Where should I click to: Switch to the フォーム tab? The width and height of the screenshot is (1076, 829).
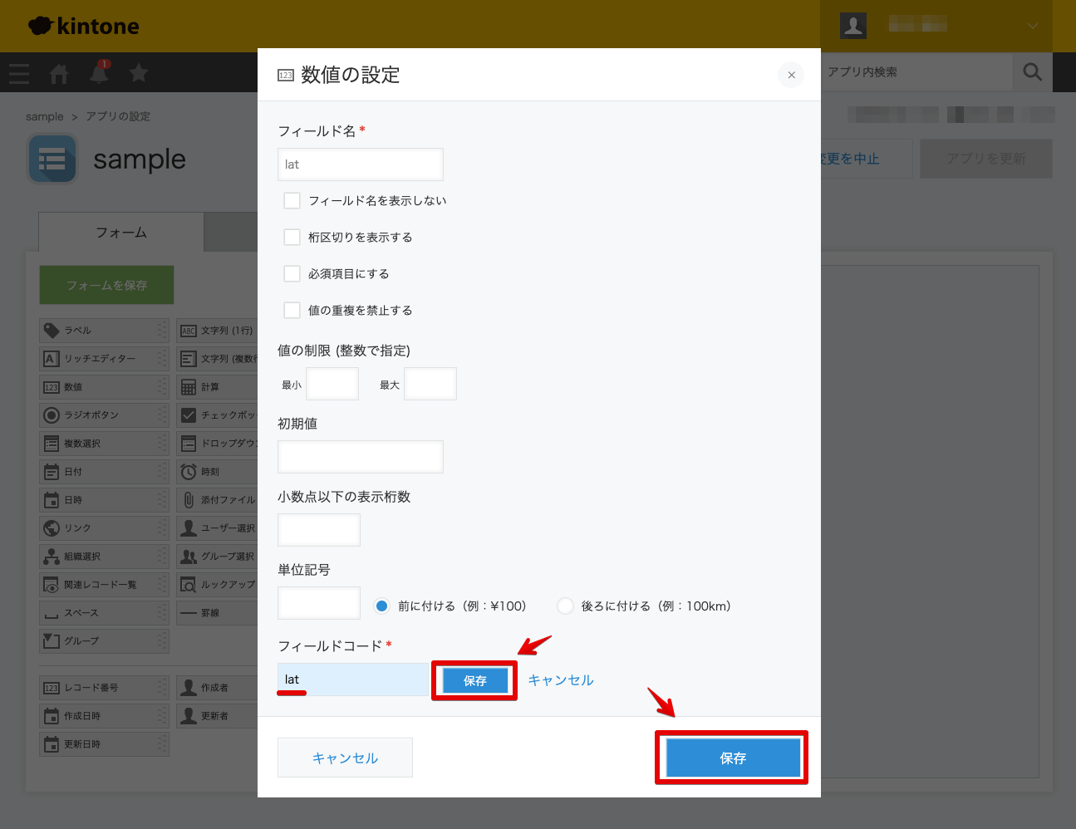click(121, 233)
